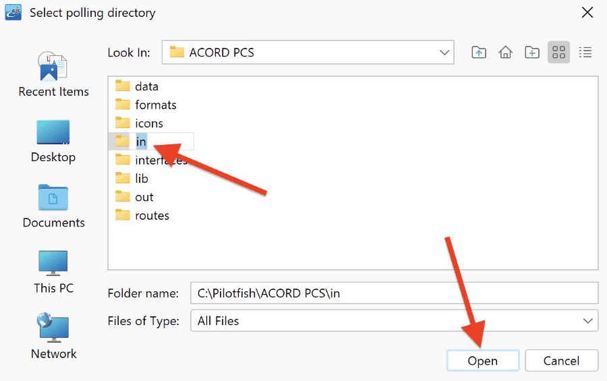Click the Open button
The width and height of the screenshot is (607, 381).
tap(483, 361)
